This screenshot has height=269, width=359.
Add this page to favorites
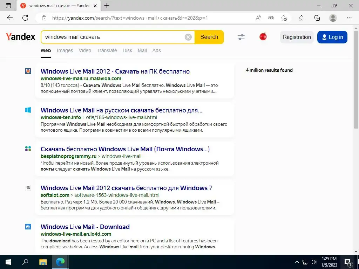pos(284,18)
